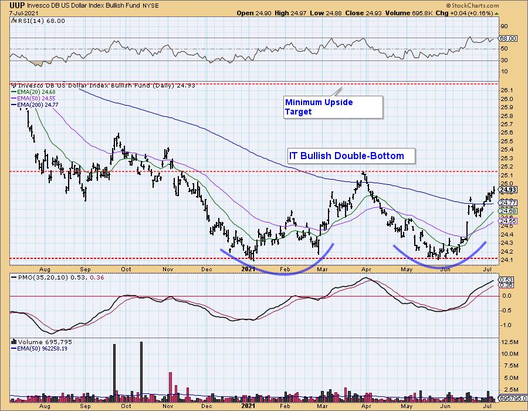This screenshot has width=528, height=411.
Task: Click the 24.93 last price tag
Action: point(508,190)
